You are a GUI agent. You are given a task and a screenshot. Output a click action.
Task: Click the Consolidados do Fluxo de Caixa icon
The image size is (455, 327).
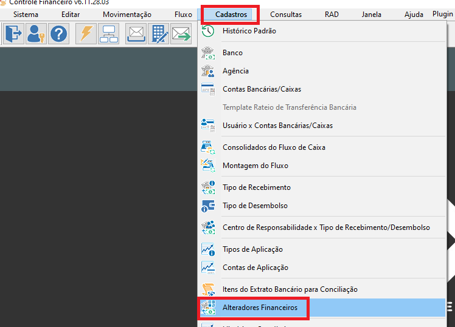pos(208,147)
